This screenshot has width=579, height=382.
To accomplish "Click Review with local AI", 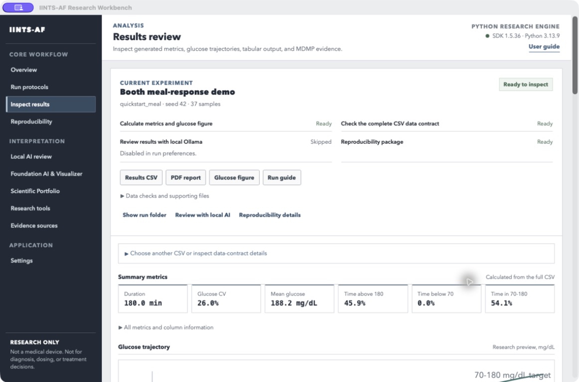I will tap(202, 215).
